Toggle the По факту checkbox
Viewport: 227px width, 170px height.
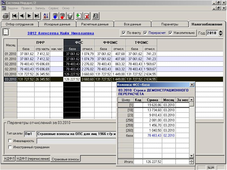click(124, 33)
